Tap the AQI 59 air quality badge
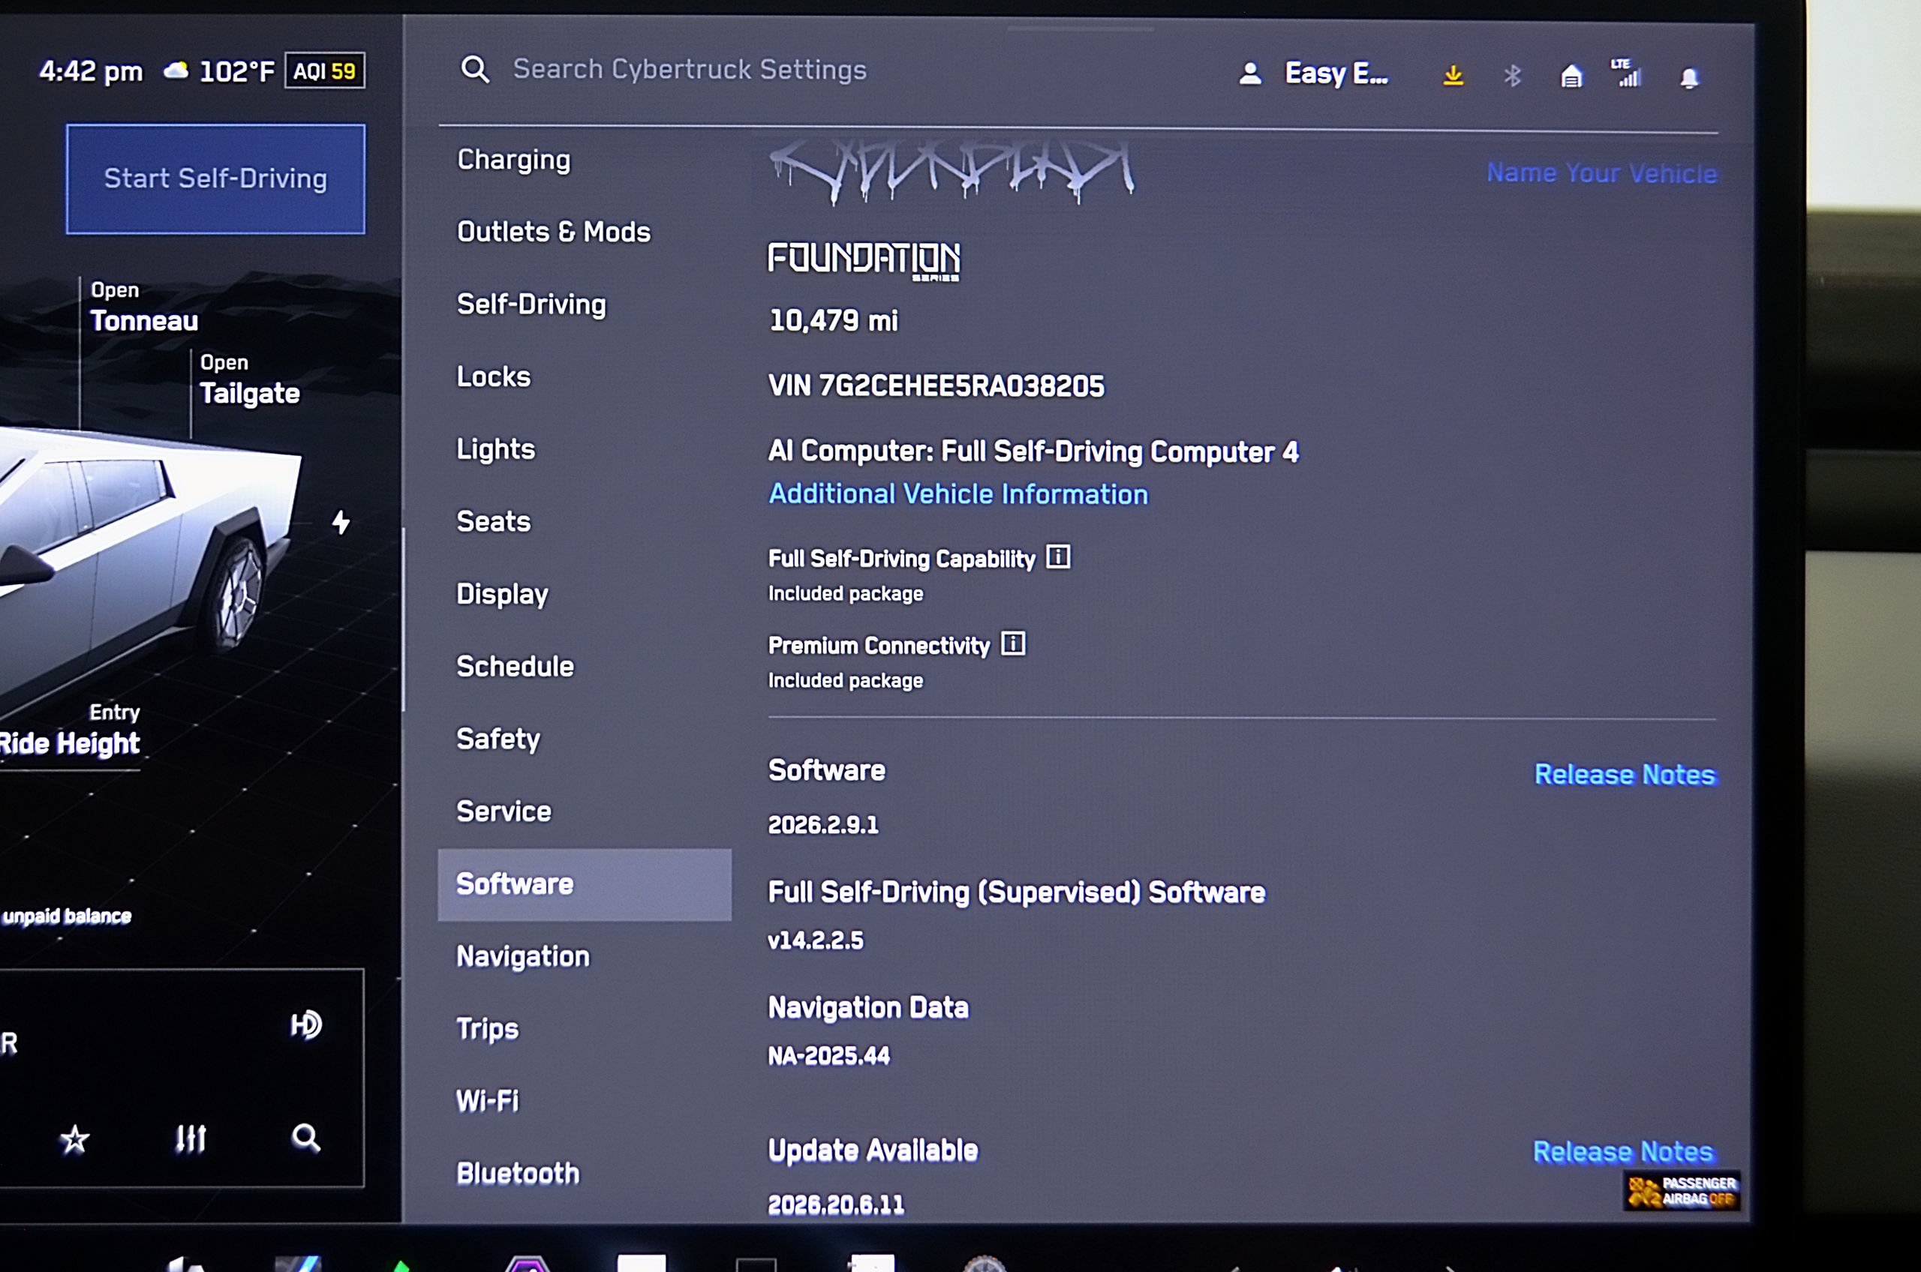Screen dimensions: 1921x1272 point(325,70)
